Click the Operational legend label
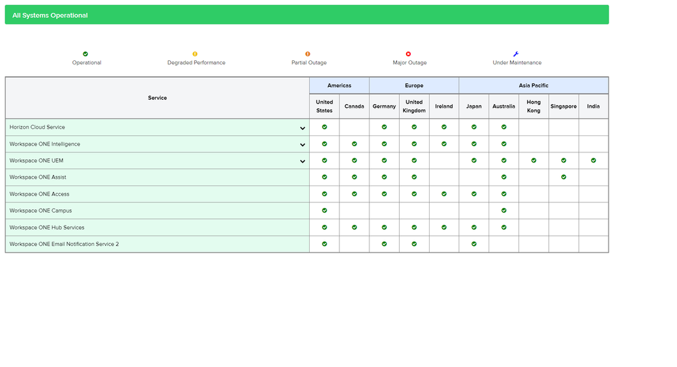The image size is (677, 367). (87, 62)
